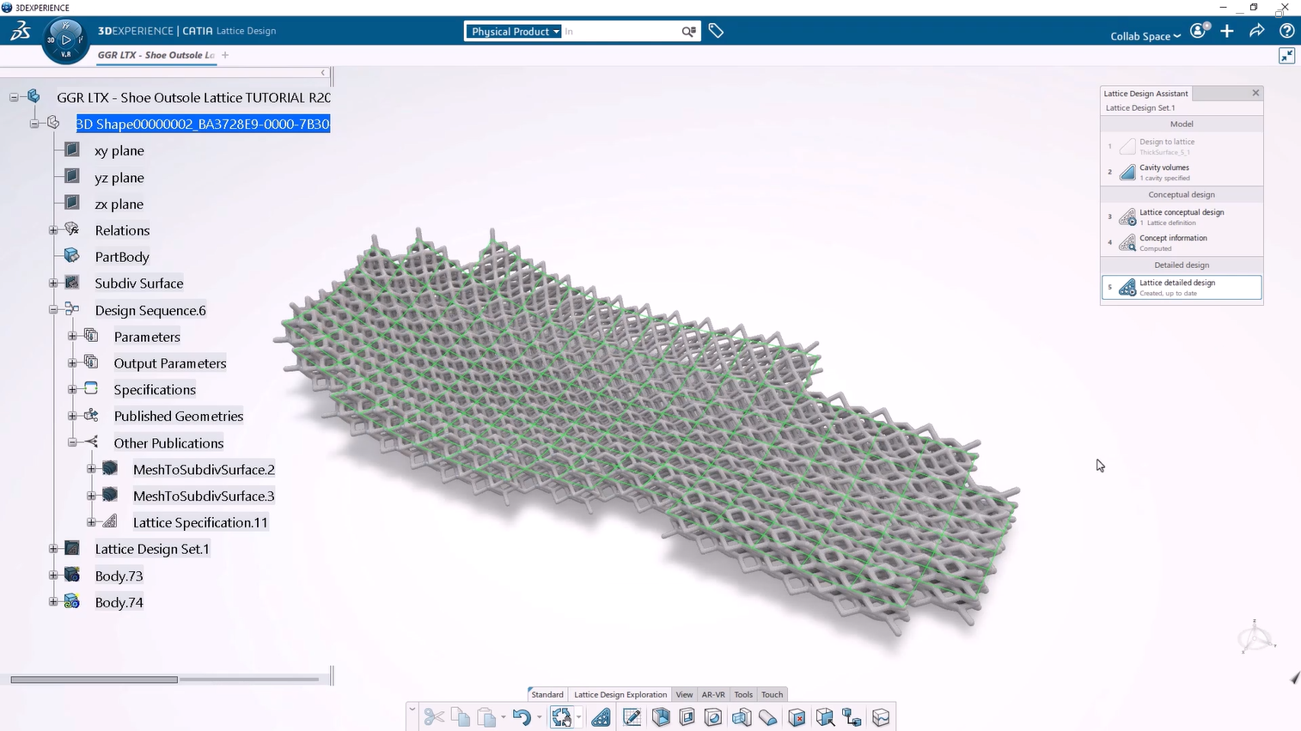
Task: Click the tree panel horizontal scrollbar
Action: pyautogui.click(x=95, y=679)
